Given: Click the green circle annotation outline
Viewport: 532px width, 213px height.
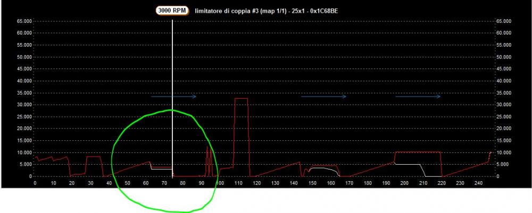Looking at the screenshot, I should pos(112,159).
